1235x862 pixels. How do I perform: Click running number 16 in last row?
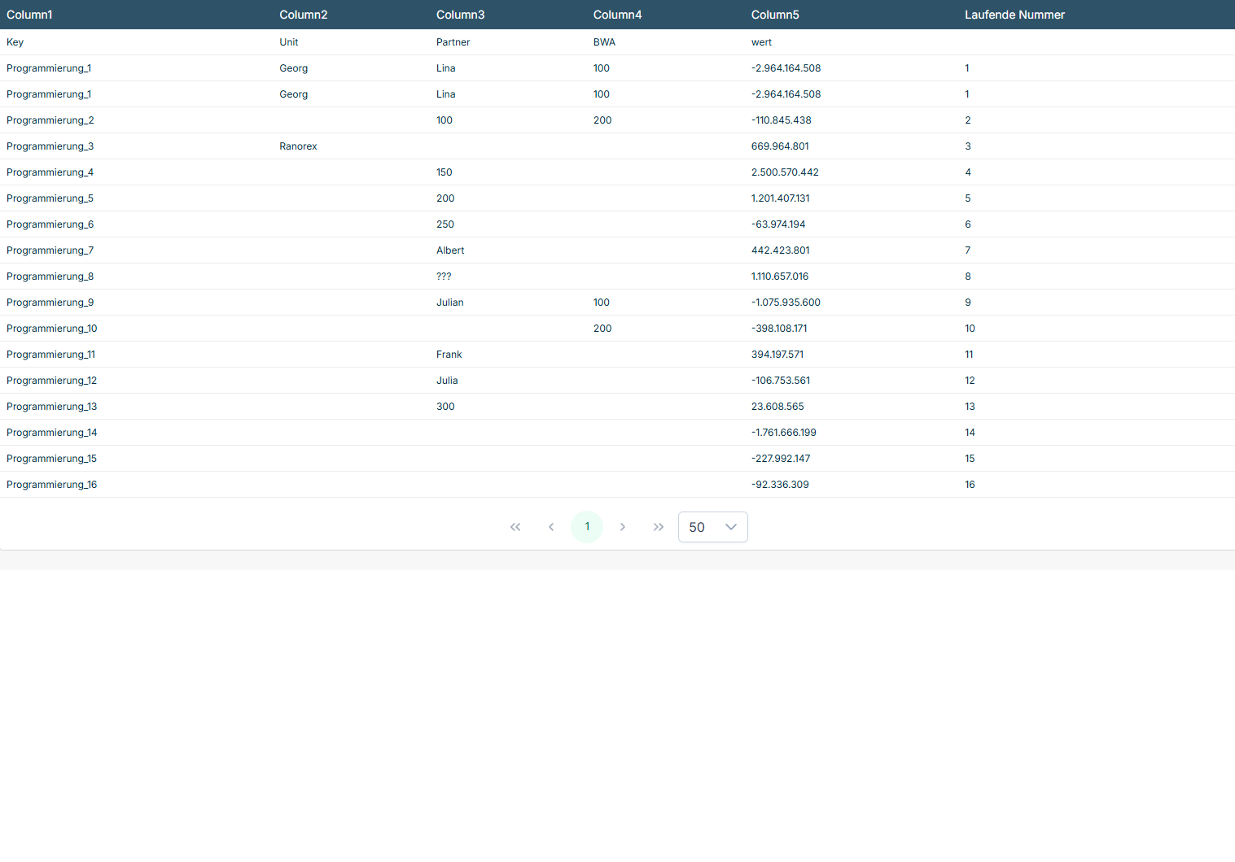970,485
